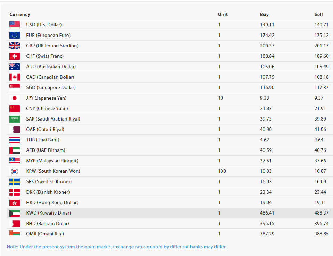Click the USD sell rate 149.71
Viewport: 333px width, 256px height.
click(321, 25)
